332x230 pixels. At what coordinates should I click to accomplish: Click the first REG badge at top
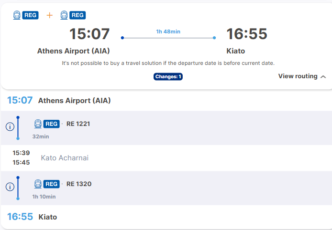pos(31,15)
